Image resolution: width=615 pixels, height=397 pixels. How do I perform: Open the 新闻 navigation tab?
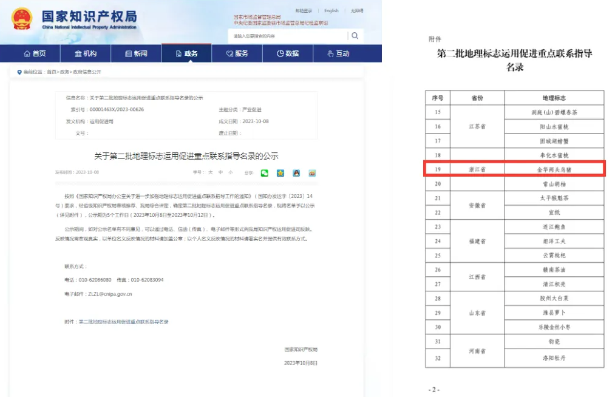[136, 53]
